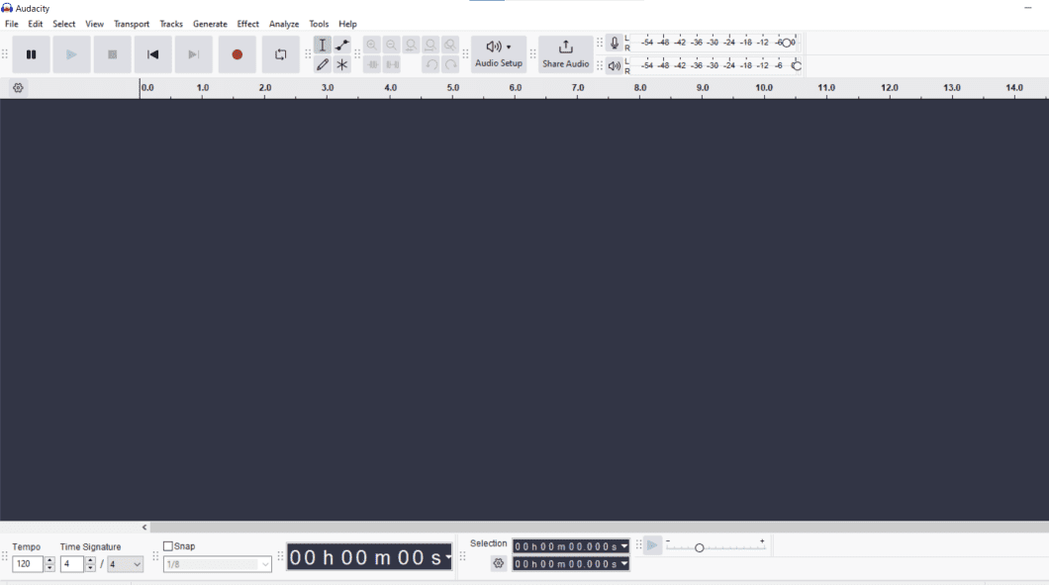This screenshot has height=585, width=1049.
Task: Select the Selection tool
Action: (322, 45)
